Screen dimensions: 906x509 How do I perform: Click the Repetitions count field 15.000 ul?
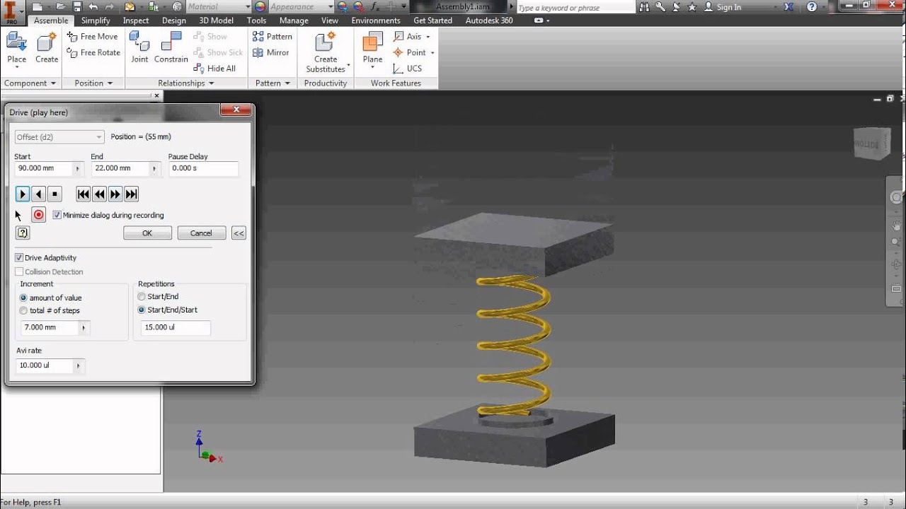point(176,327)
